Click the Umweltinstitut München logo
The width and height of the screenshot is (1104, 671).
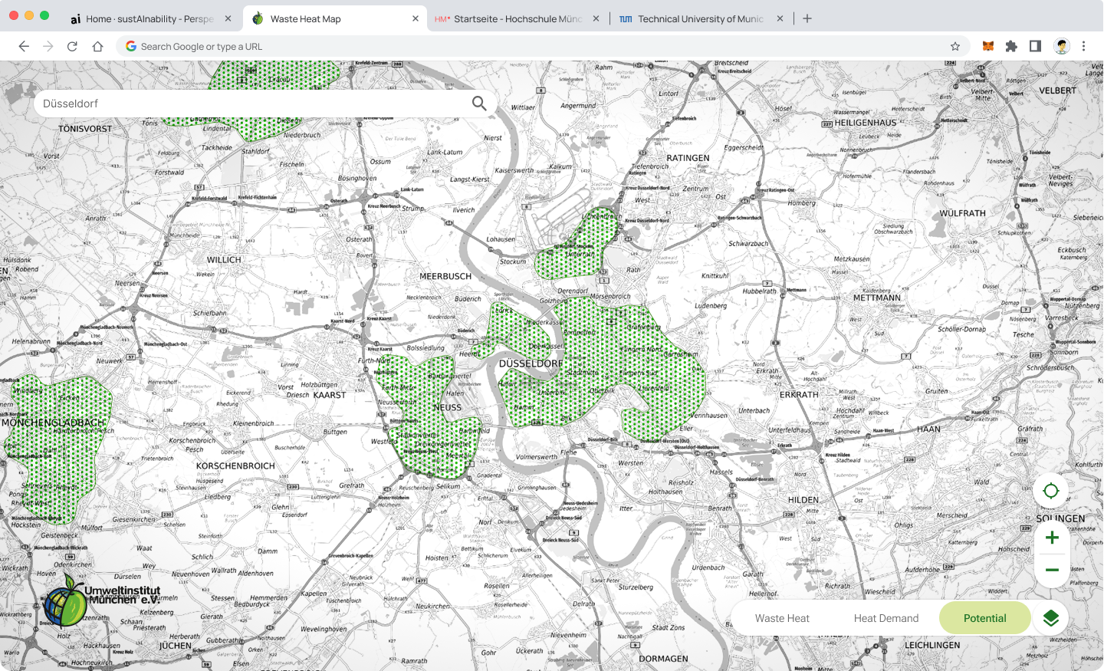tap(102, 600)
